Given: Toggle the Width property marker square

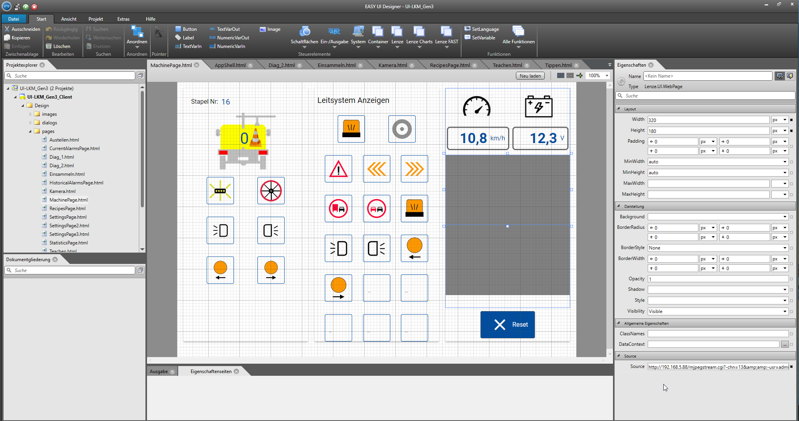Looking at the screenshot, I should tap(792, 120).
